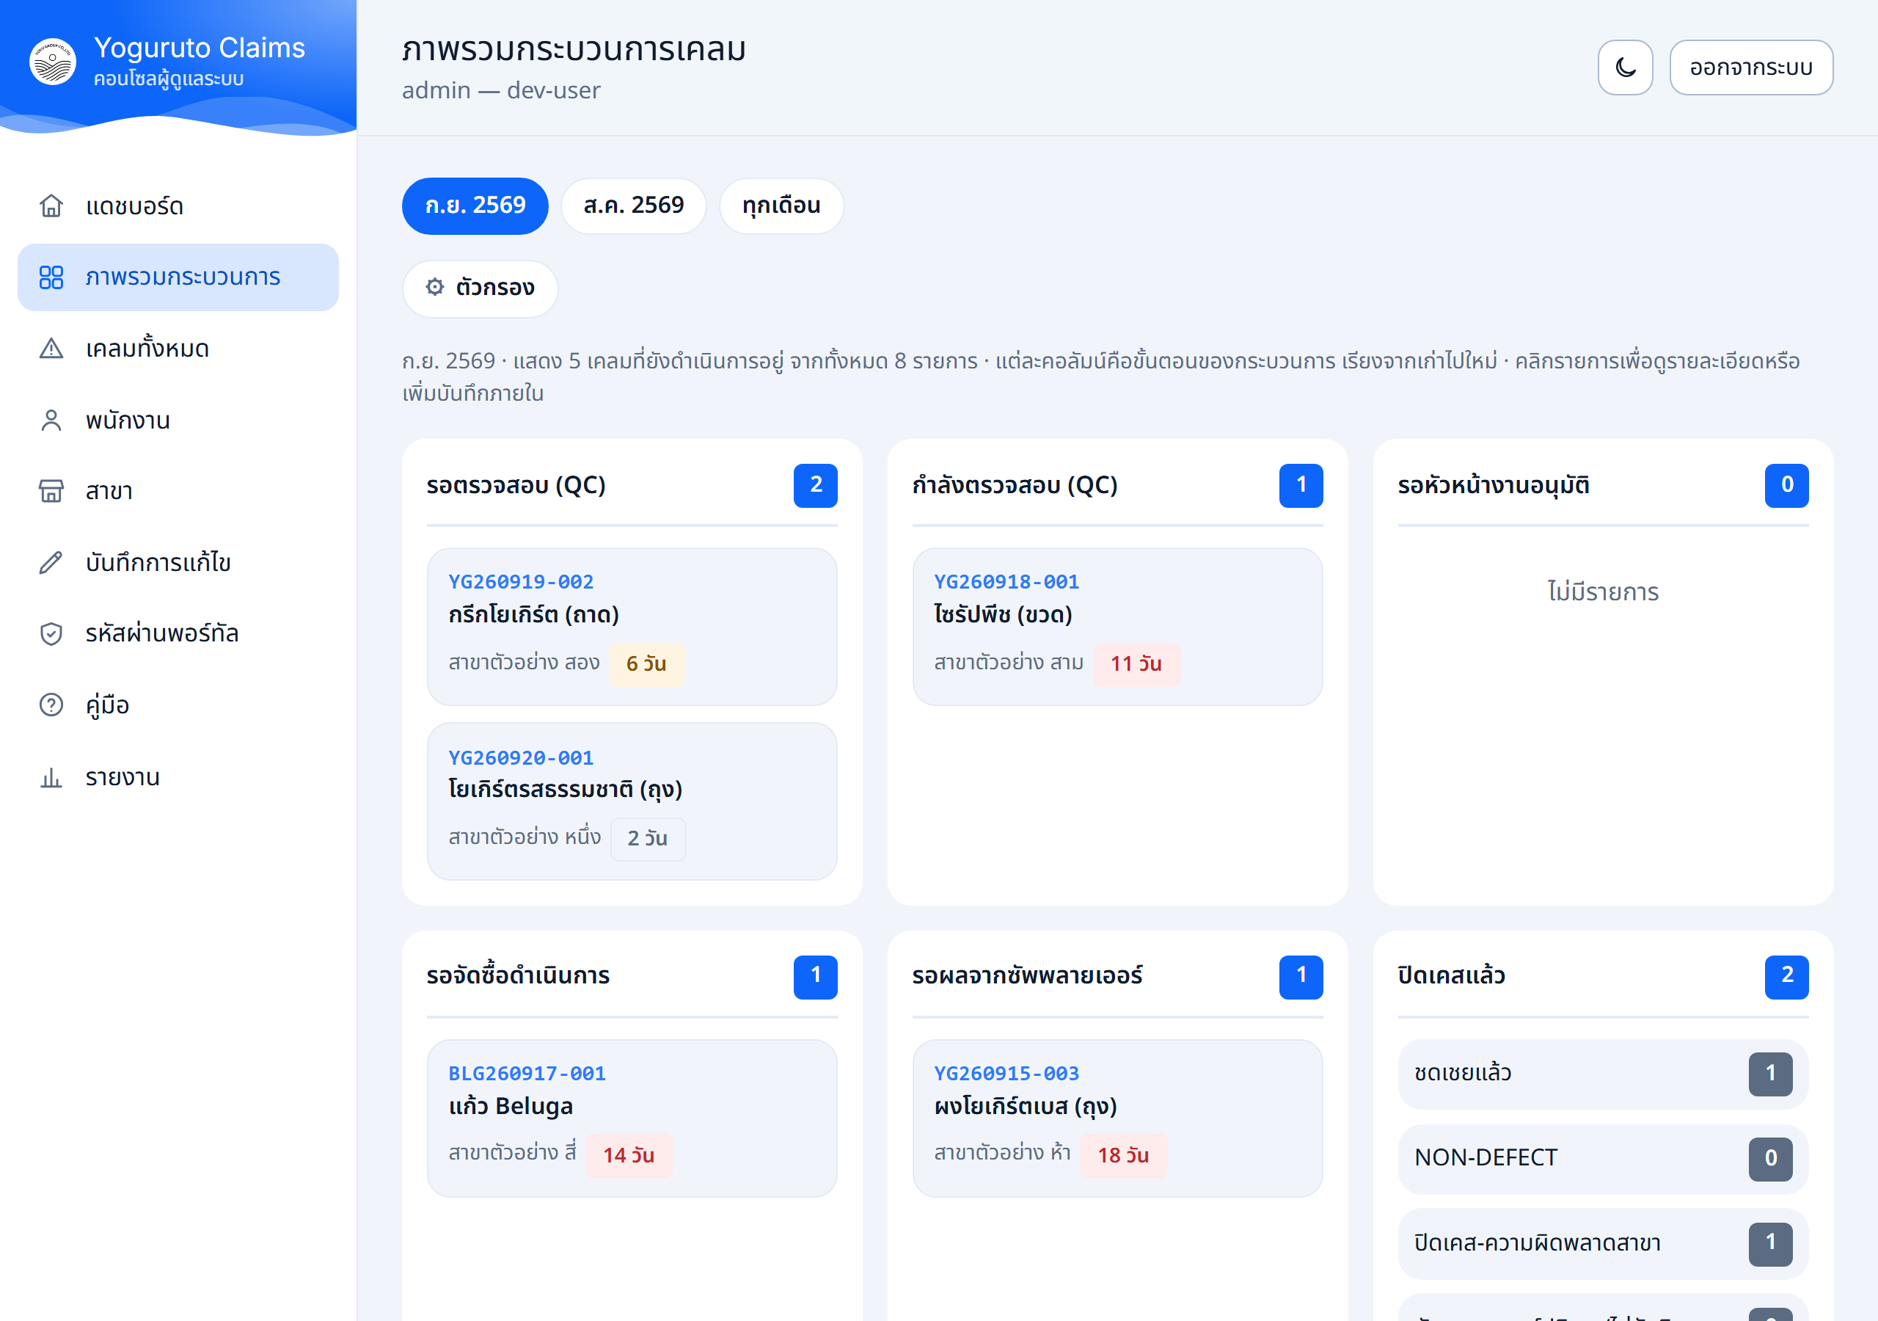Image resolution: width=1878 pixels, height=1321 pixels.
Task: Click the pencil icon for บันทึกการแก้ไข
Action: click(x=51, y=562)
